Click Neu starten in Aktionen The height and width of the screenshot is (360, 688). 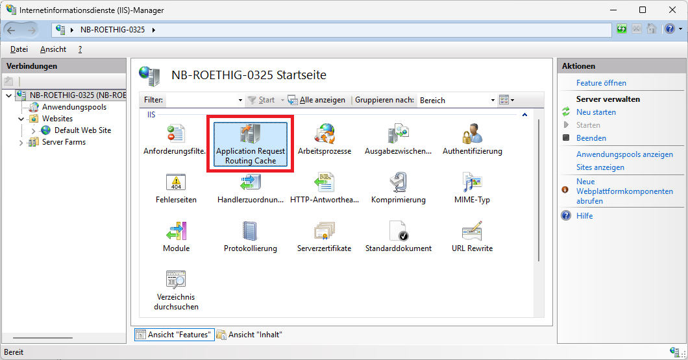tap(596, 112)
